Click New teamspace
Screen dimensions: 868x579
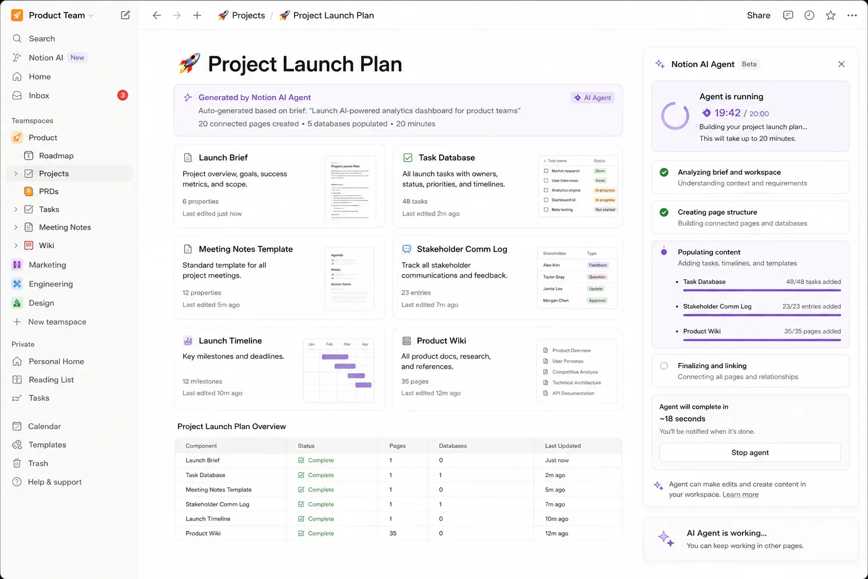click(49, 322)
